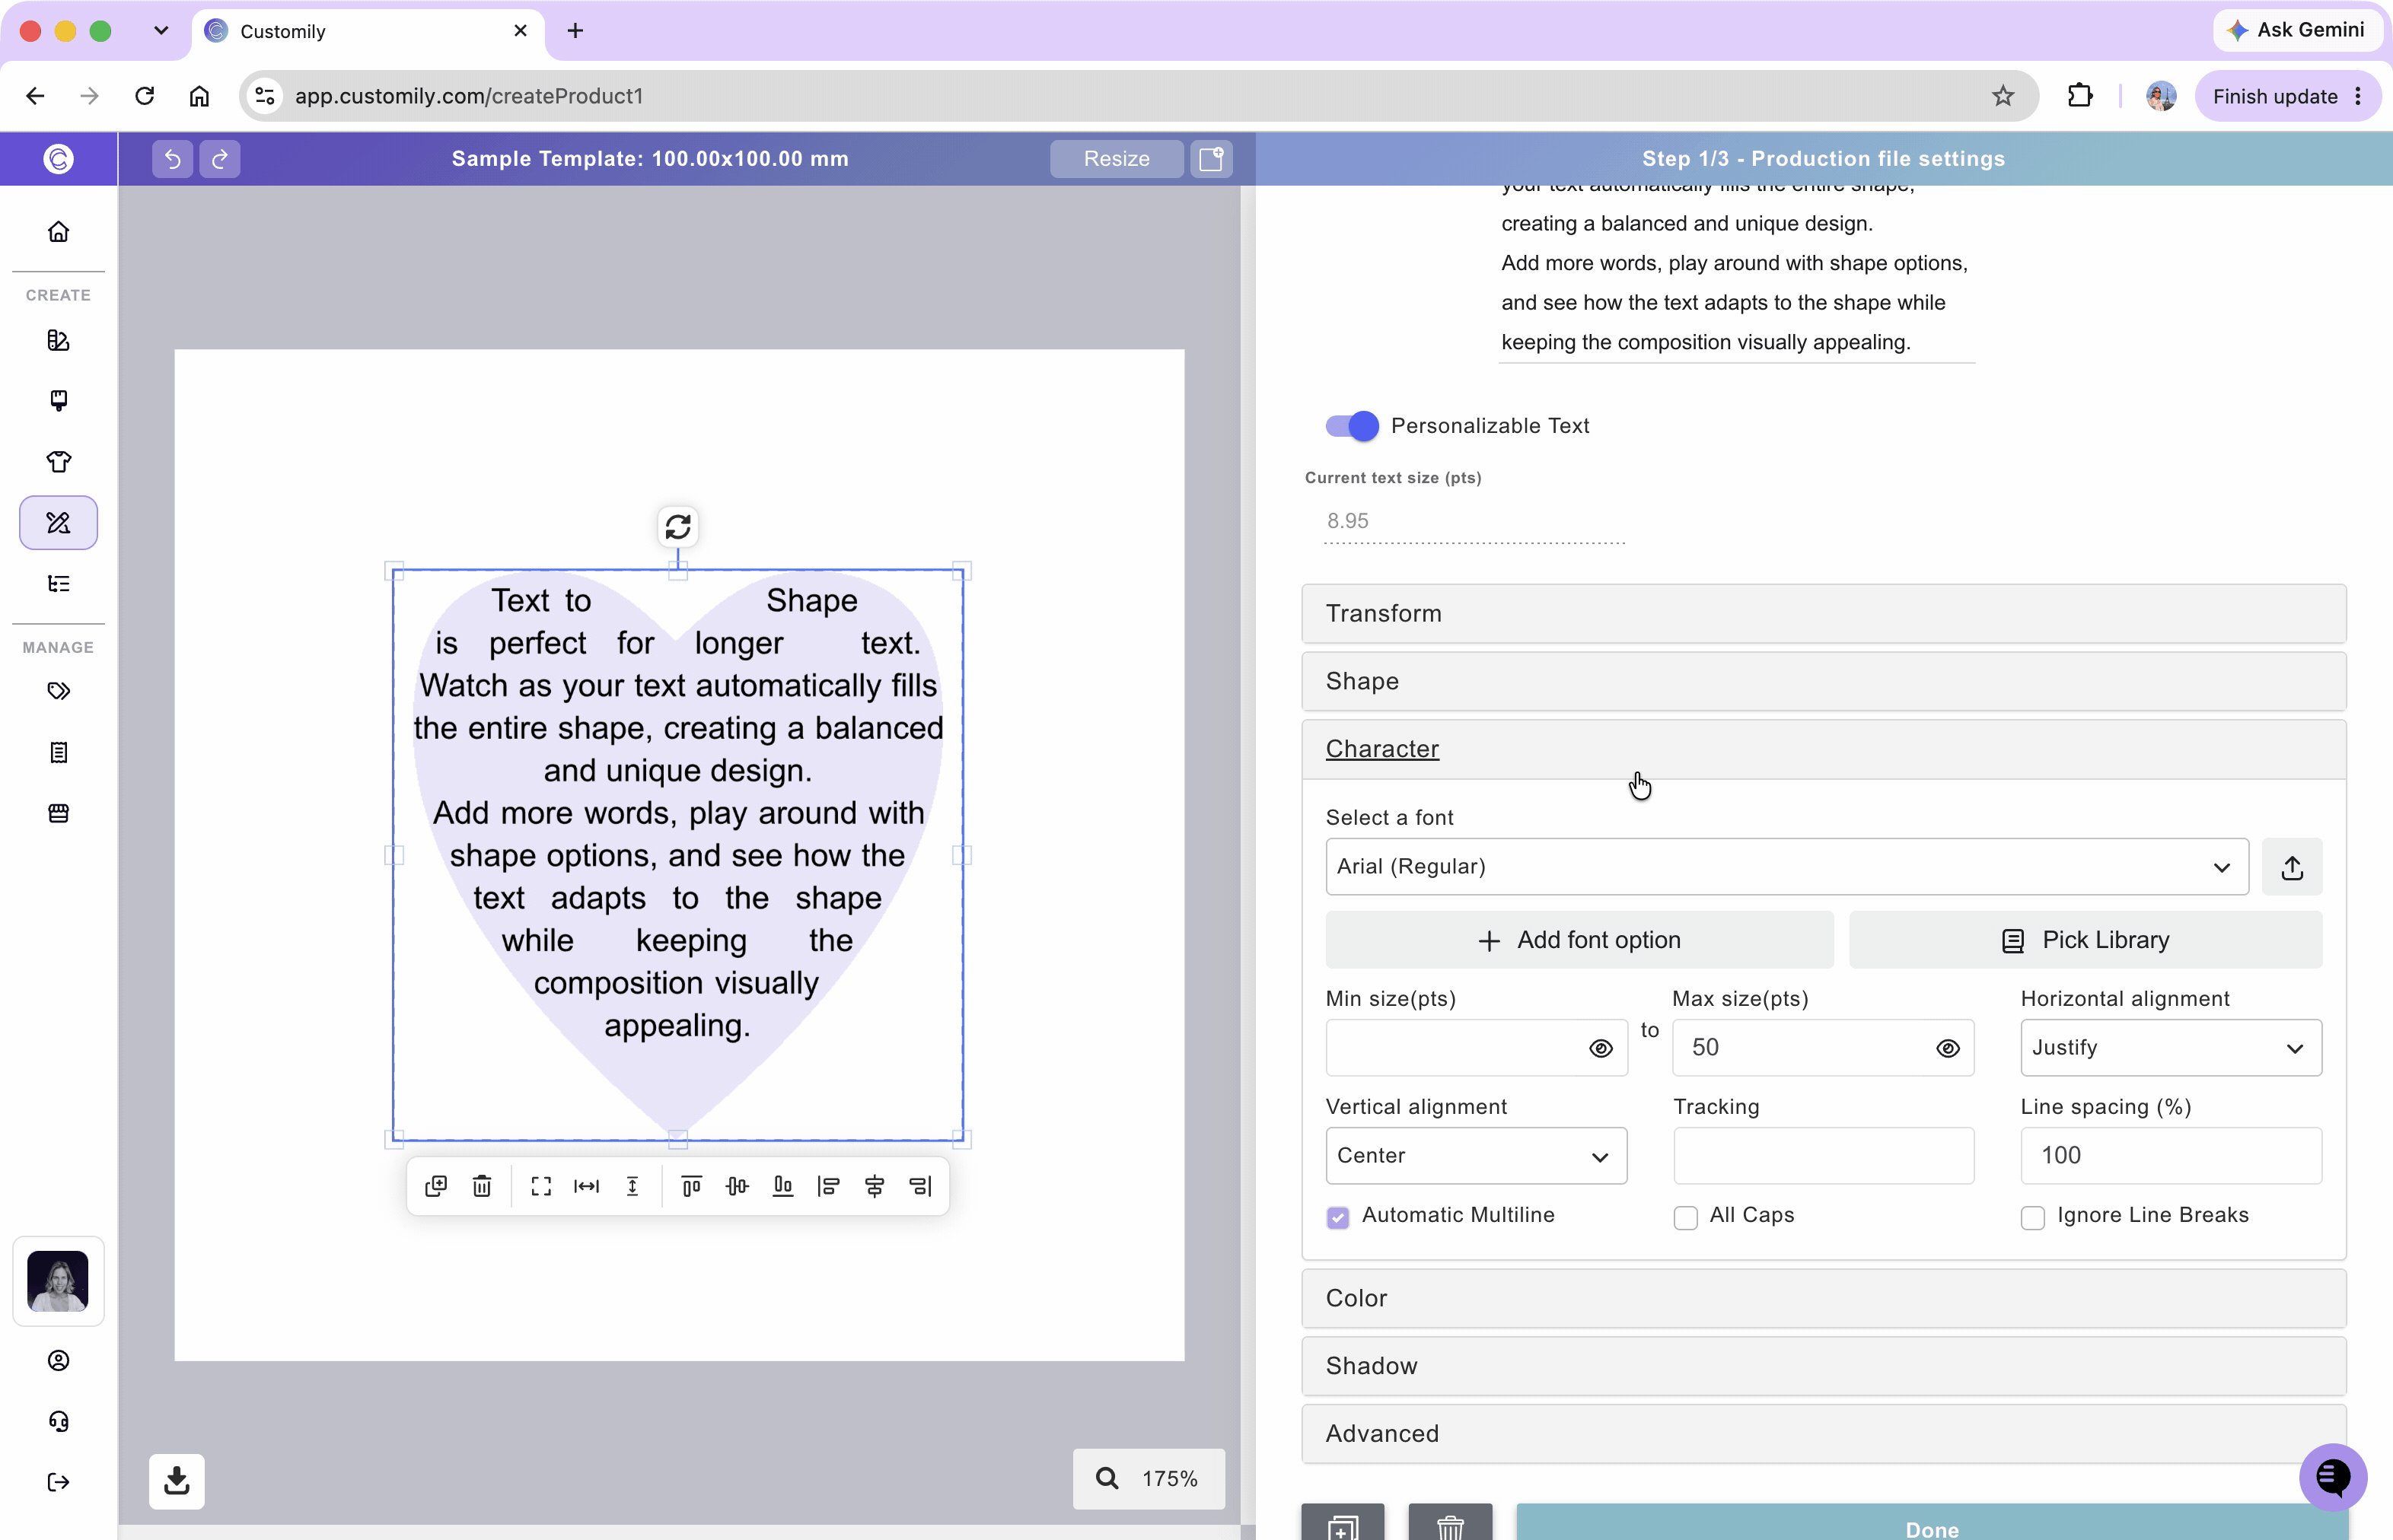Expand the Color section
Image resolution: width=2393 pixels, height=1540 pixels.
1824,1299
